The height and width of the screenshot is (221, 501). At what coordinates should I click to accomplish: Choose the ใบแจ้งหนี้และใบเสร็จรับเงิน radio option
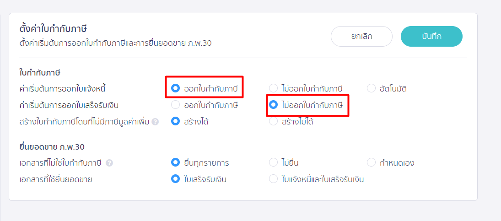273,179
